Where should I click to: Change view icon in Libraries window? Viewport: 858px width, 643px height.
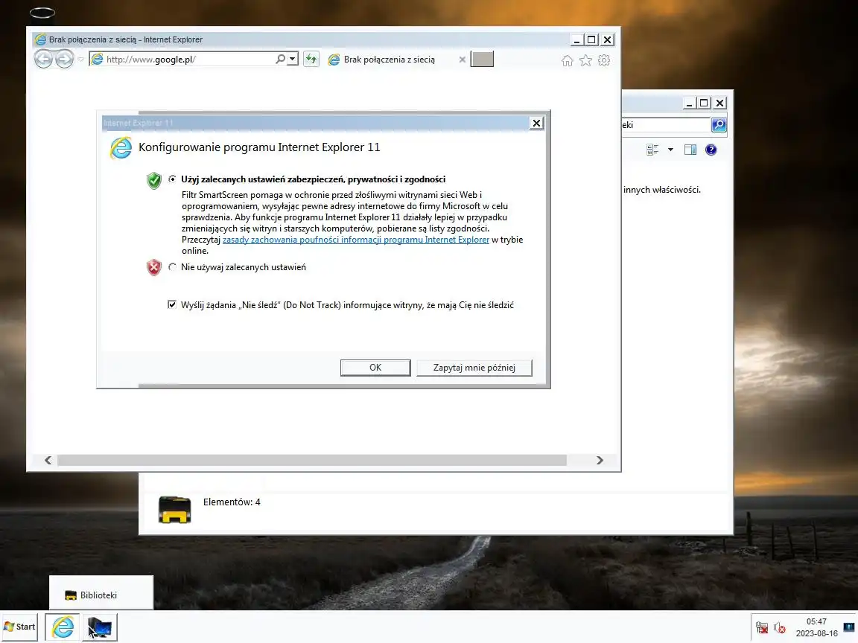[652, 150]
